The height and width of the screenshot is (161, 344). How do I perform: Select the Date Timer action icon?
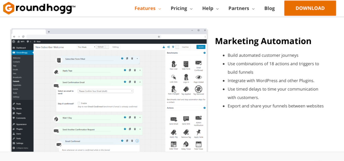tap(174, 144)
